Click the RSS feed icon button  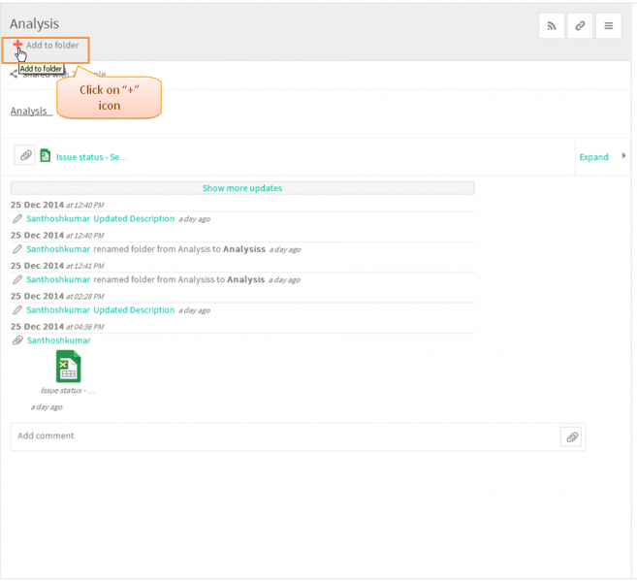(552, 26)
